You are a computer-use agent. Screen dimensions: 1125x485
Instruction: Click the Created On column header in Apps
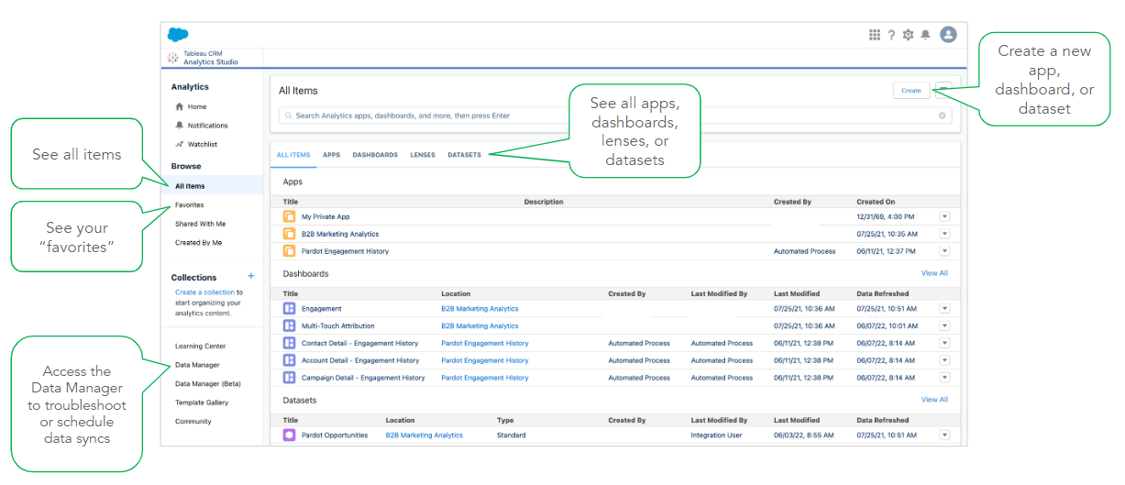tap(876, 202)
